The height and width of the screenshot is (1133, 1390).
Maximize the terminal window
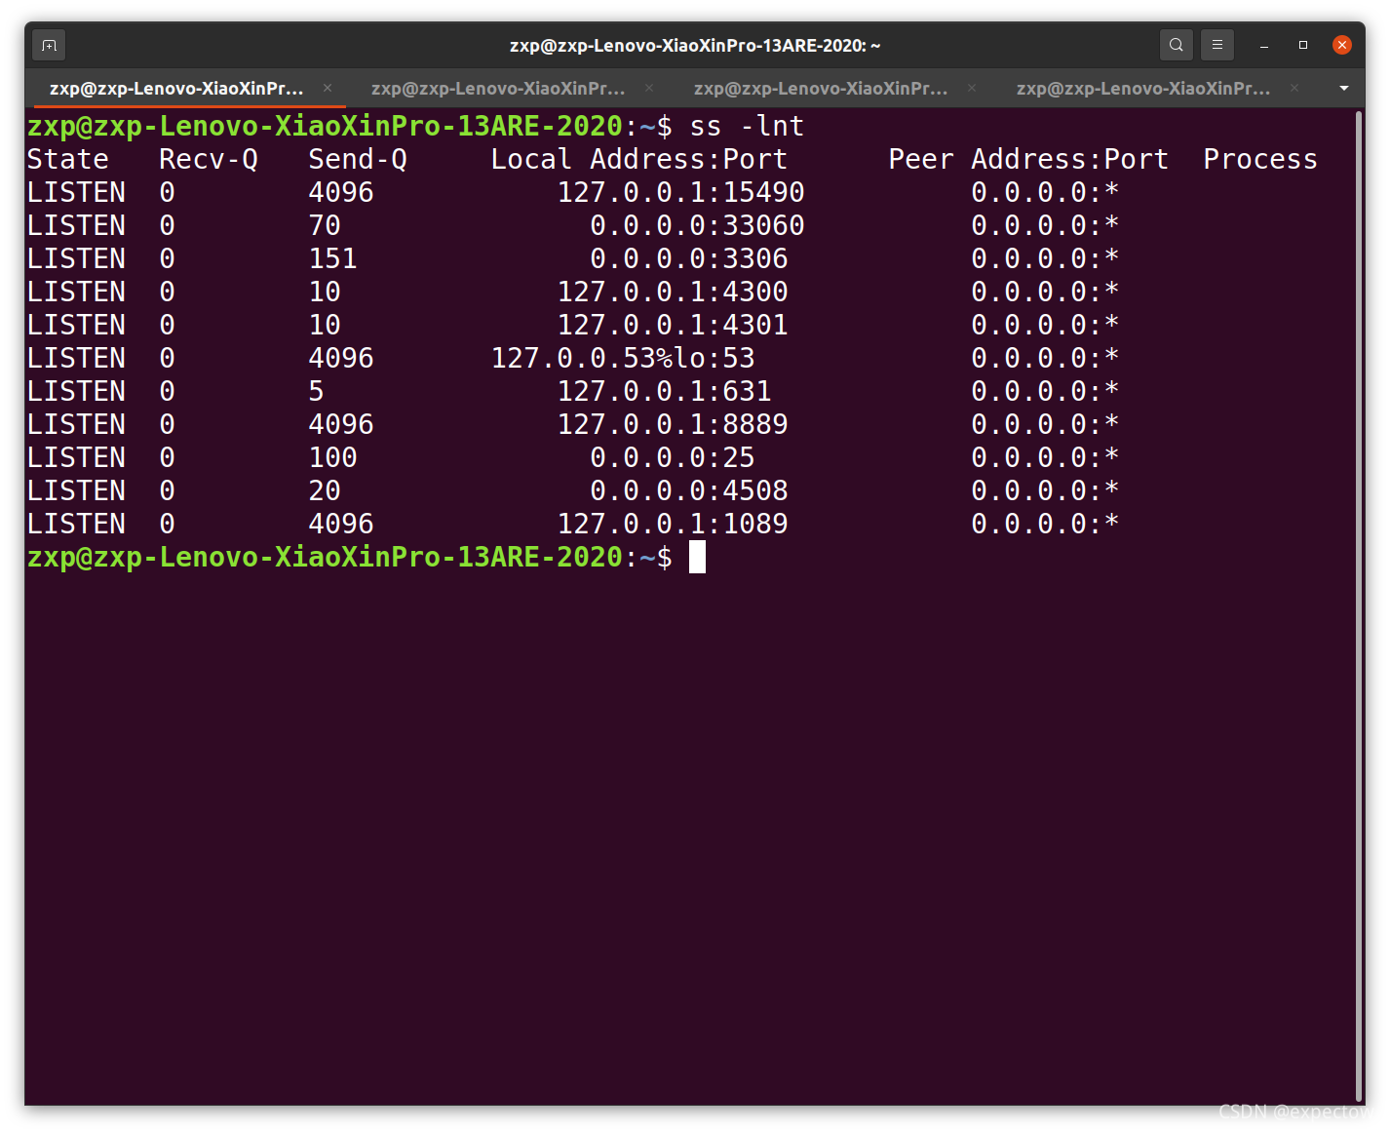pyautogui.click(x=1303, y=45)
